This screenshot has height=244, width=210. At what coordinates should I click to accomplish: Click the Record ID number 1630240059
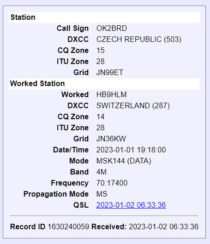[x=68, y=227]
